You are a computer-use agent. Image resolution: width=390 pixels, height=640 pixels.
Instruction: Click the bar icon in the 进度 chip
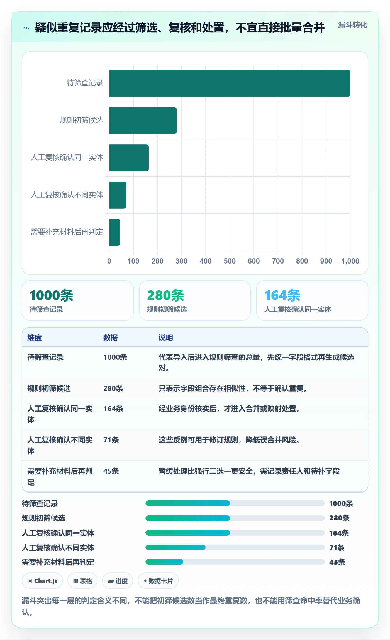pyautogui.click(x=111, y=581)
